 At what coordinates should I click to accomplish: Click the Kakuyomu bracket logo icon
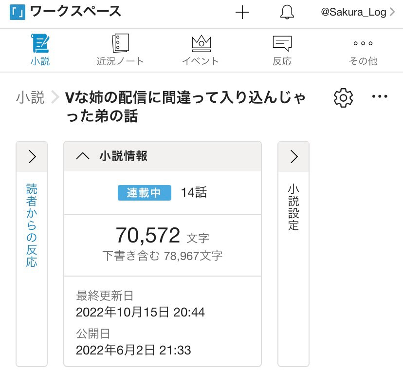click(x=18, y=12)
